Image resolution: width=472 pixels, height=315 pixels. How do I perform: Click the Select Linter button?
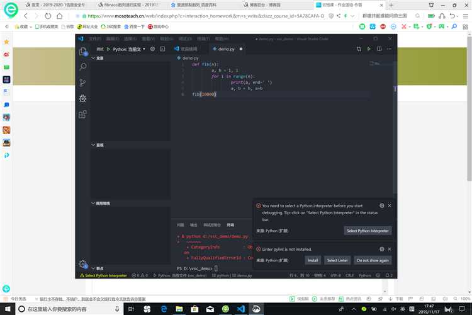point(337,260)
